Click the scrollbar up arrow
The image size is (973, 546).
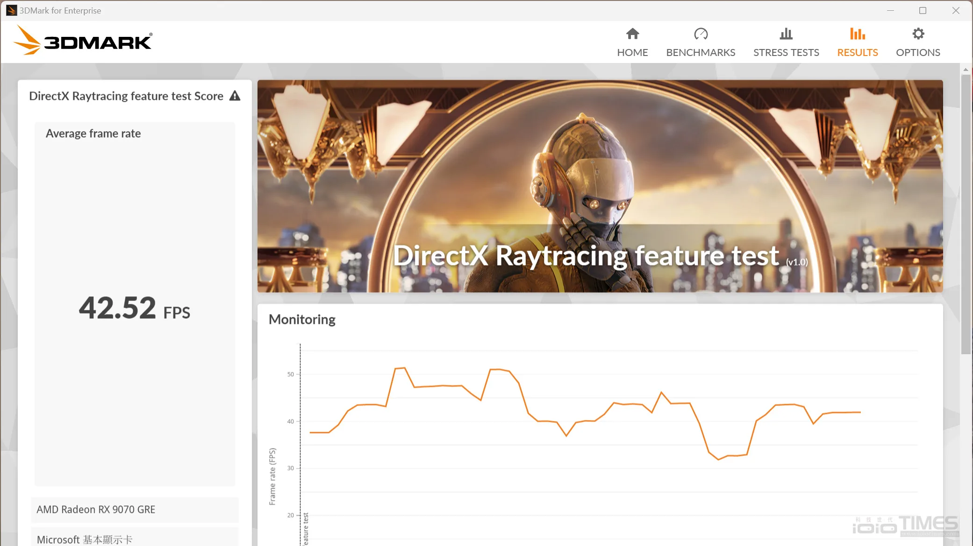tap(966, 70)
